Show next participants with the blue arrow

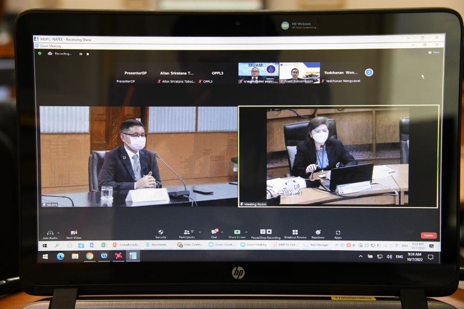(369, 72)
